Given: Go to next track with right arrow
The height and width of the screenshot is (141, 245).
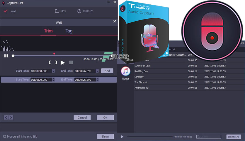Looking at the screenshot, I should click(x=11, y=117).
